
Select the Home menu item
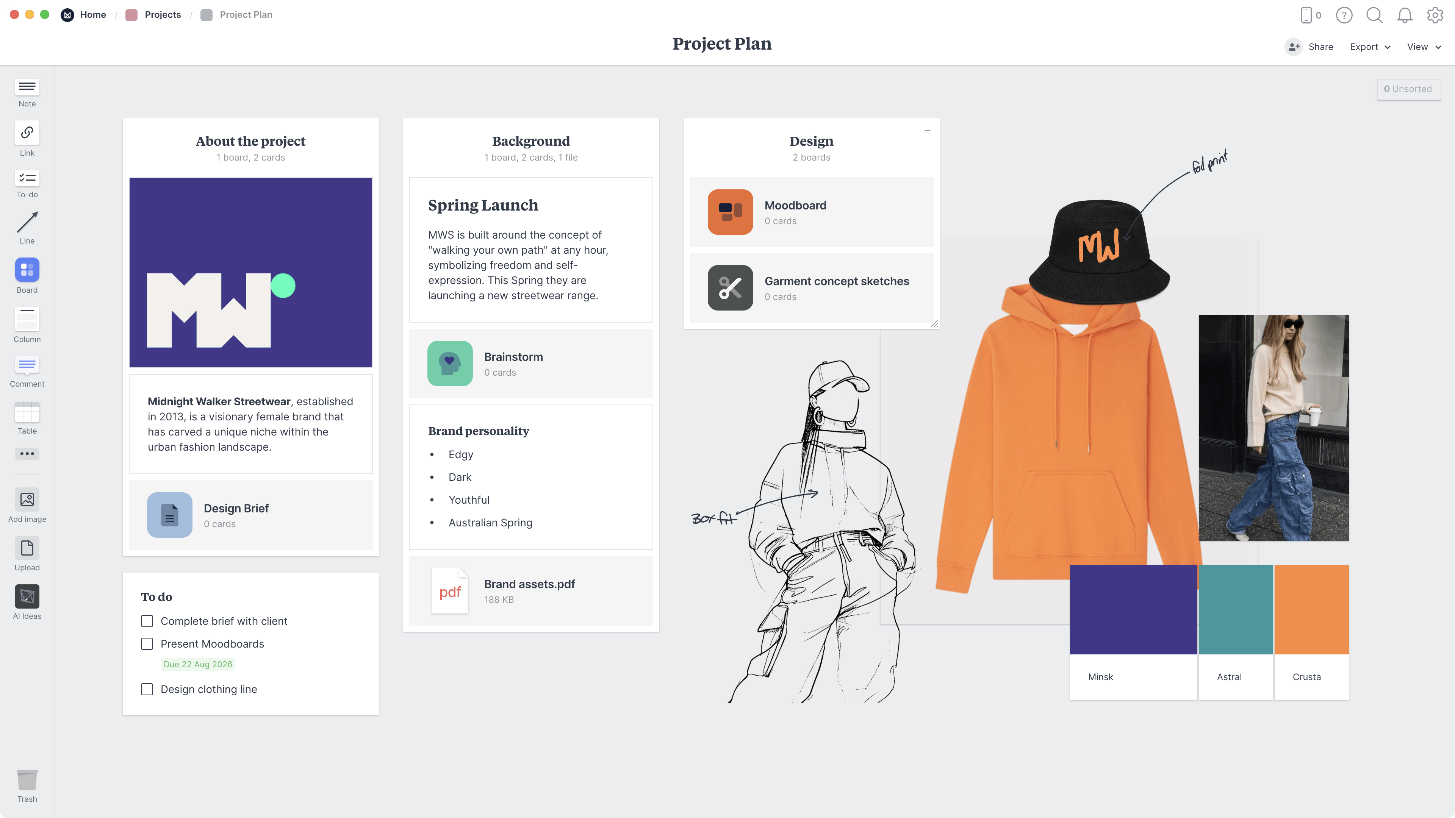pyautogui.click(x=93, y=14)
